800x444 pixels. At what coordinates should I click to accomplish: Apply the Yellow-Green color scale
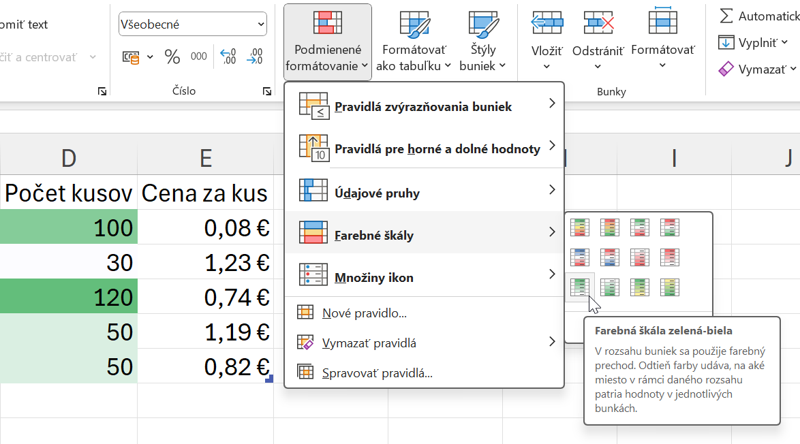[670, 287]
